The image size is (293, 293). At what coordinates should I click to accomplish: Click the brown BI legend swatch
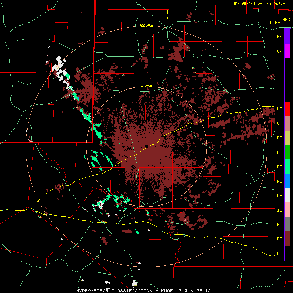click(x=287, y=239)
